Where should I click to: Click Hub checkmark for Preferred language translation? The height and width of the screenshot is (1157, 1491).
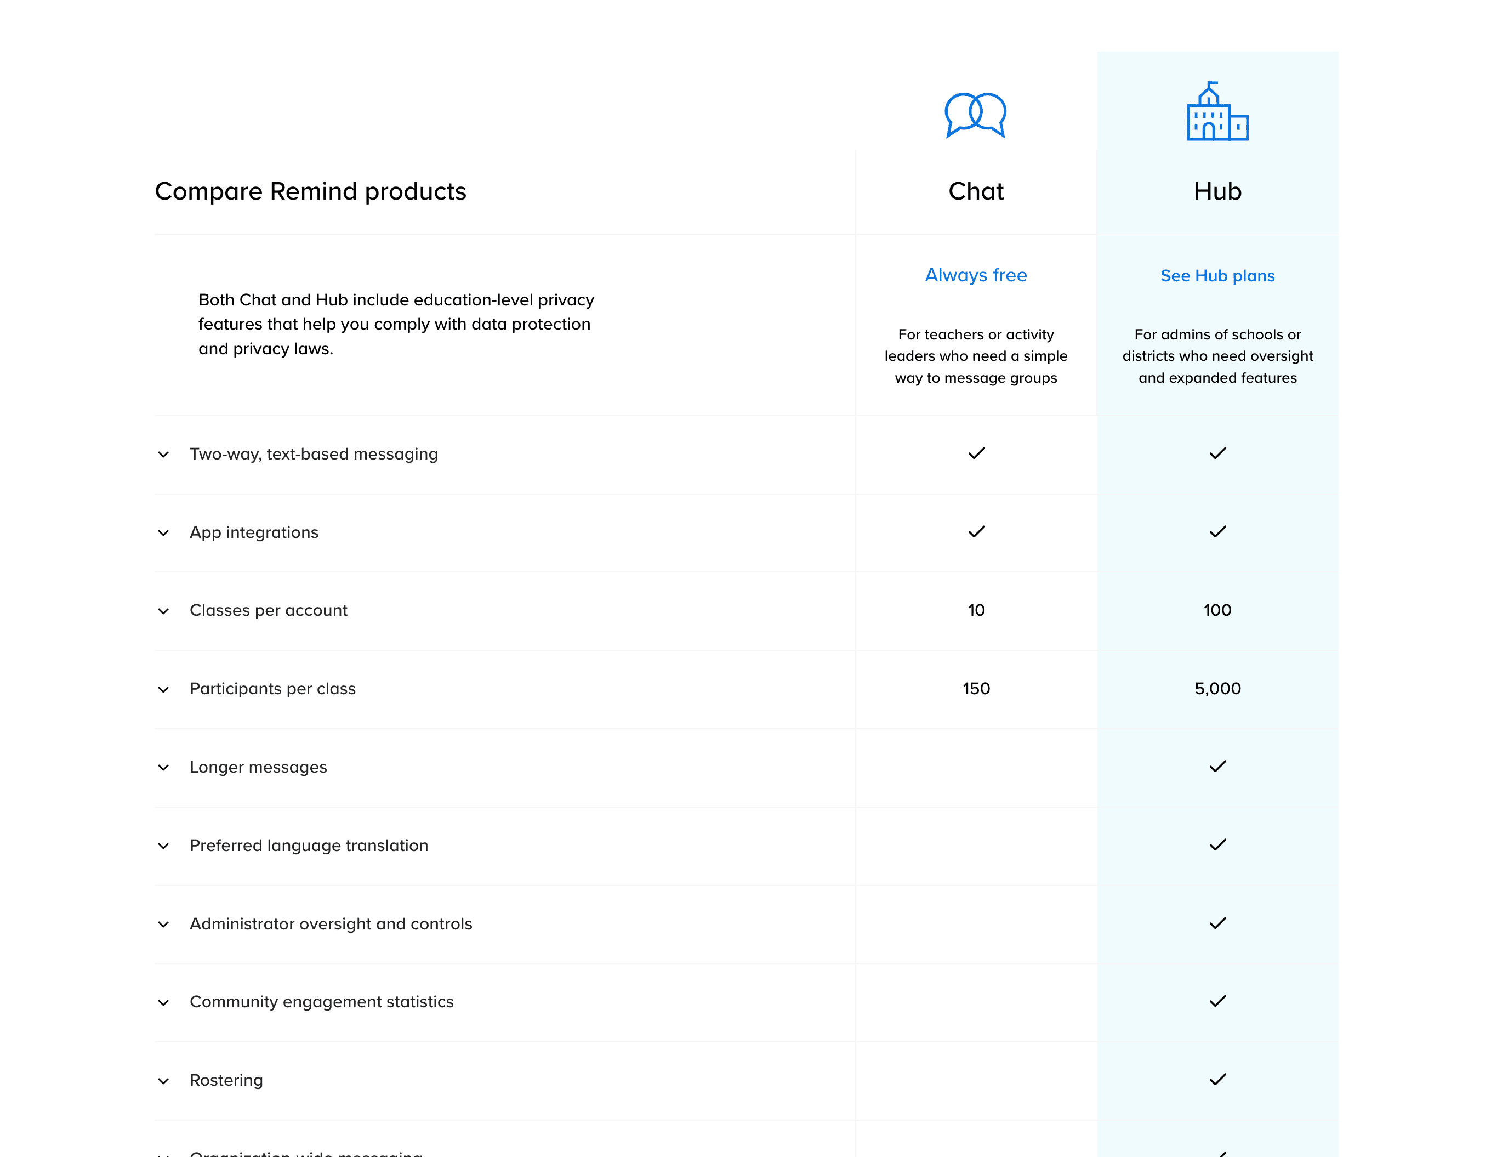[x=1218, y=846]
